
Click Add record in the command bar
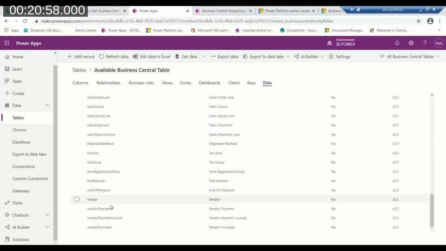click(x=81, y=57)
